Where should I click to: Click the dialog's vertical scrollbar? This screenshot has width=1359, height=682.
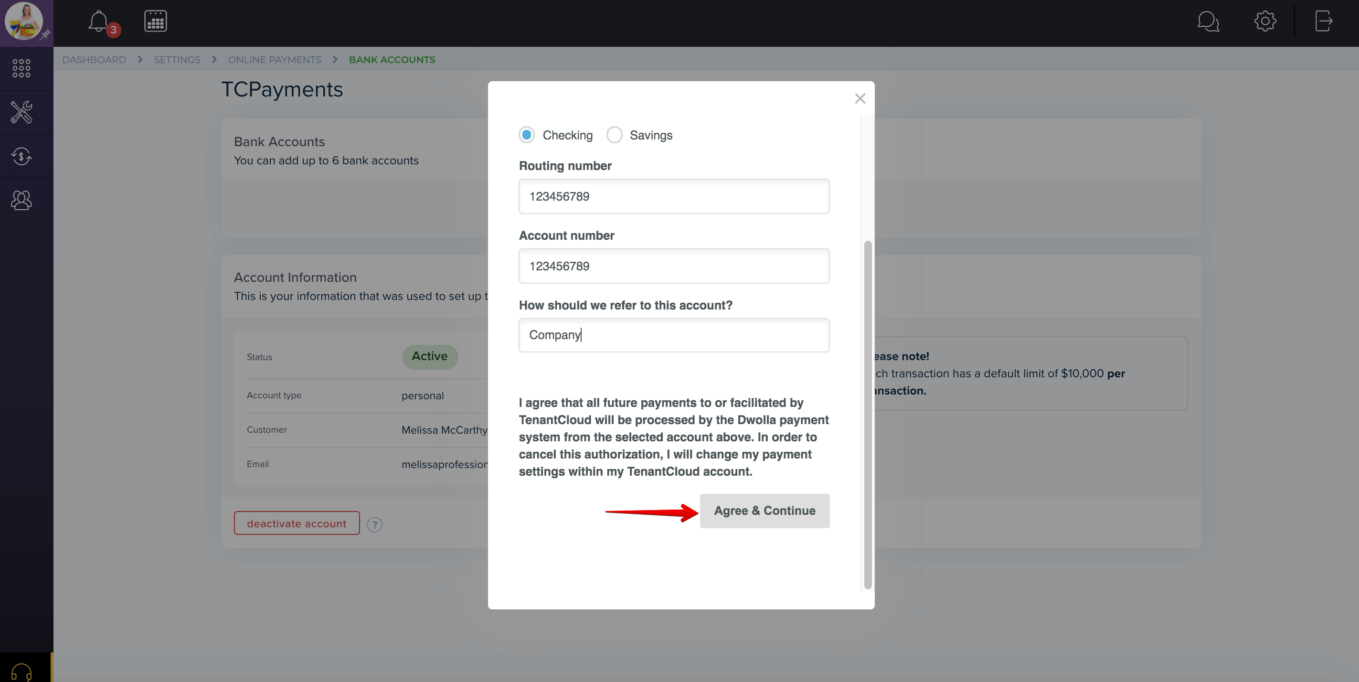point(867,415)
